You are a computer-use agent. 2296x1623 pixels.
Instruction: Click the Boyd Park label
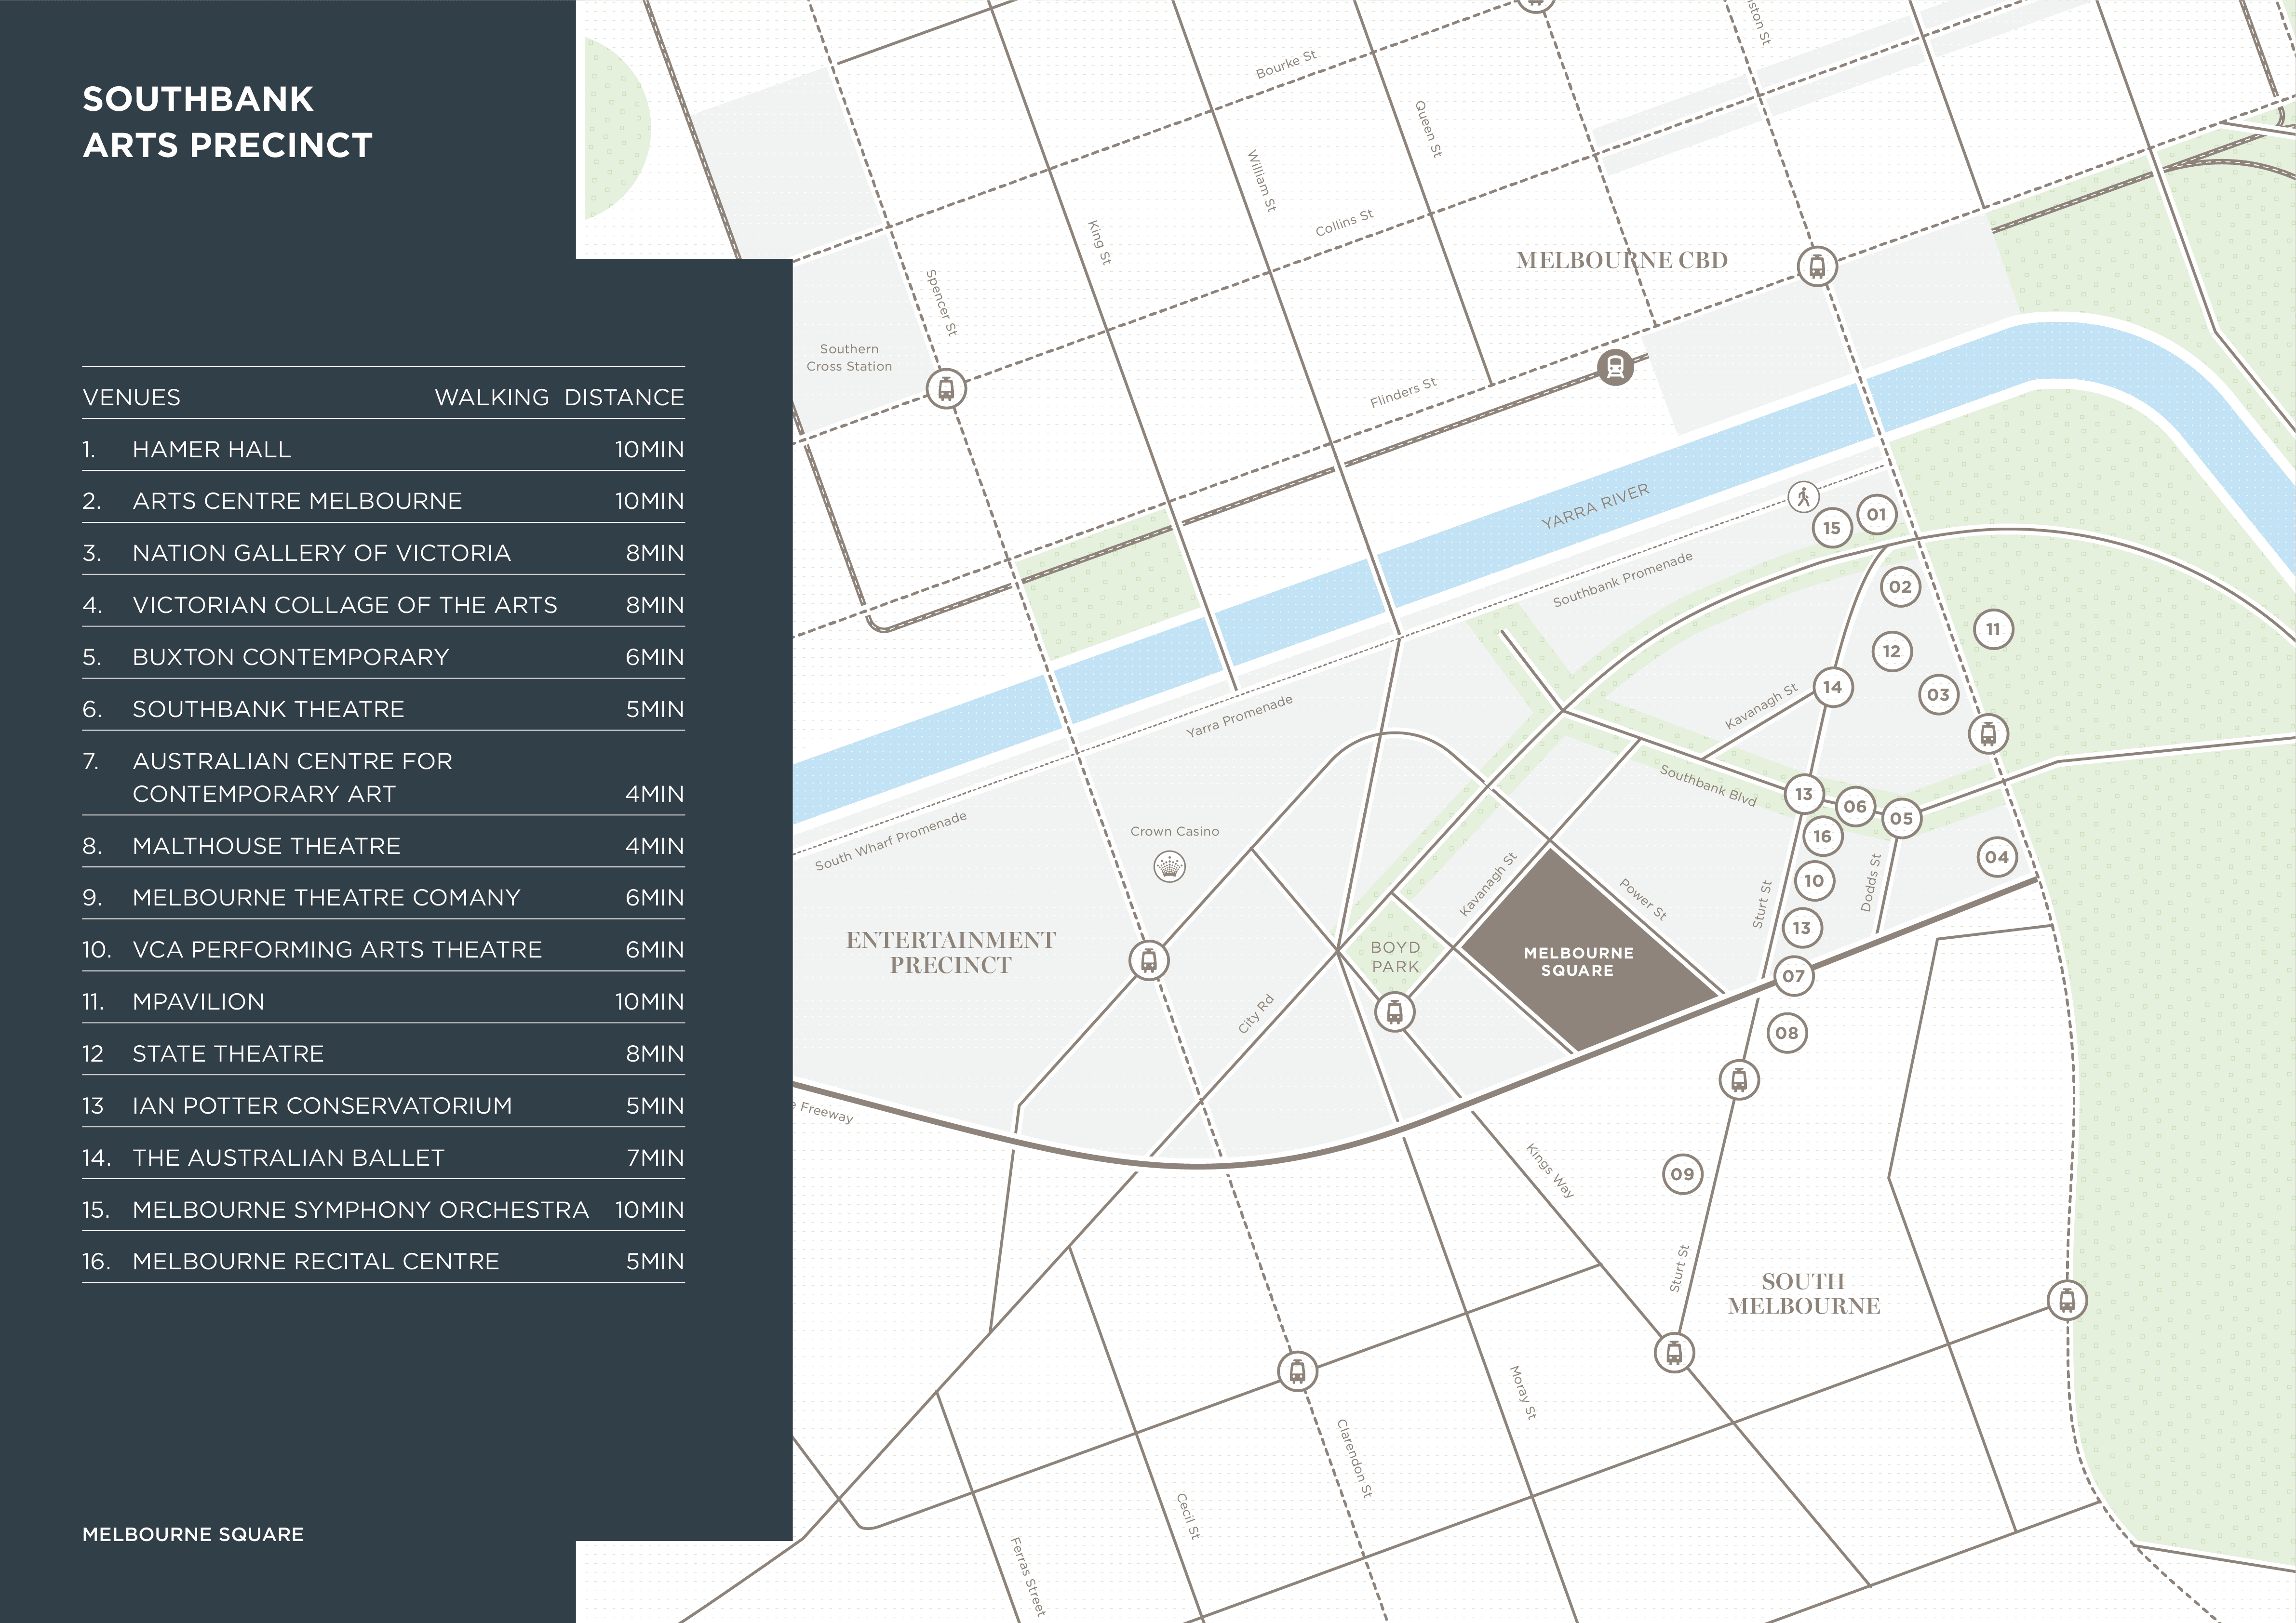(1394, 957)
